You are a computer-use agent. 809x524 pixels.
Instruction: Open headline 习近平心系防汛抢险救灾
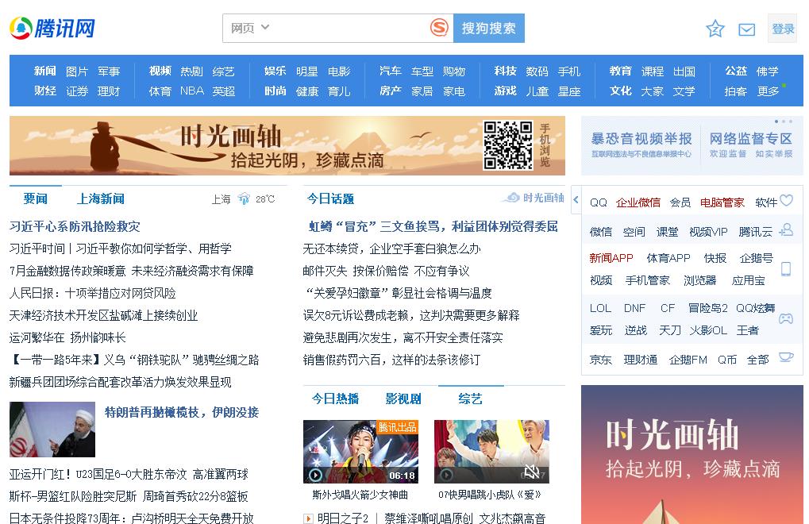pyautogui.click(x=75, y=226)
